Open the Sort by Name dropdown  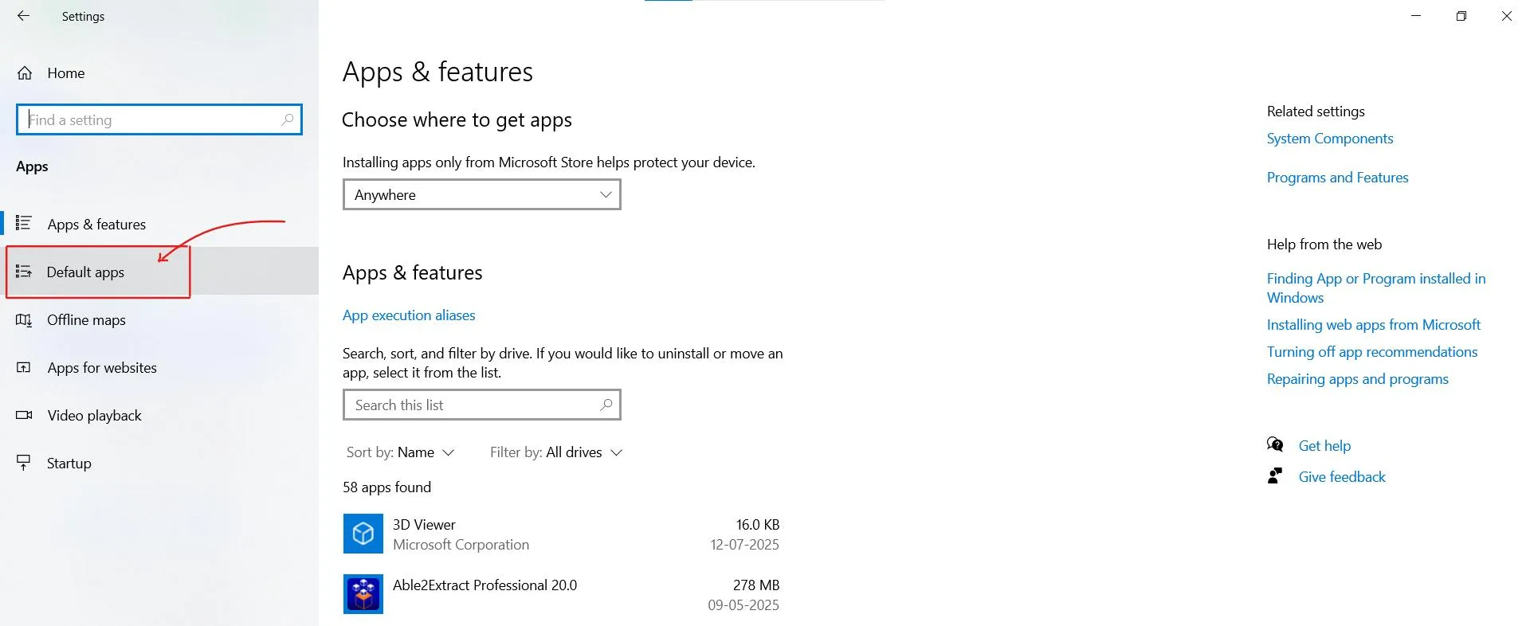[400, 452]
